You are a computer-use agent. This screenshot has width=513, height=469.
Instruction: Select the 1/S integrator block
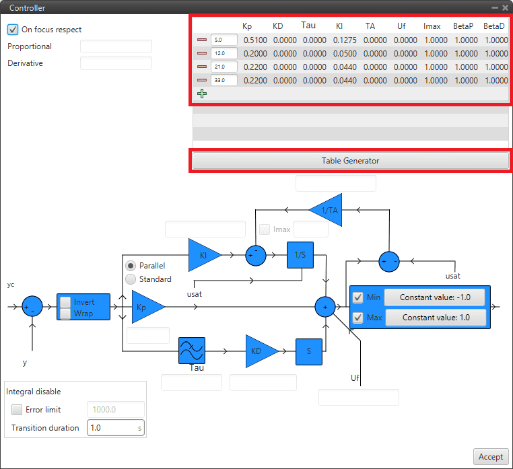coord(300,255)
